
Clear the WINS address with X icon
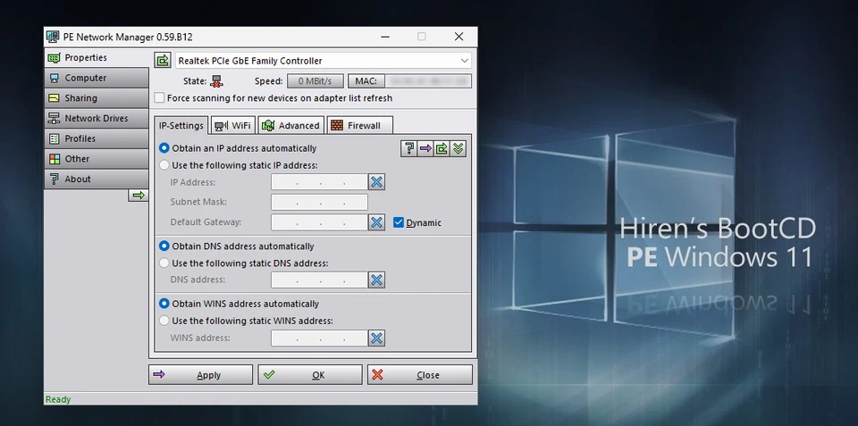[x=376, y=338]
